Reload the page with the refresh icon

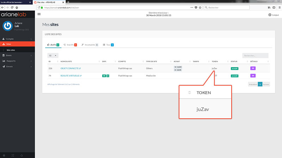coord(12,7)
